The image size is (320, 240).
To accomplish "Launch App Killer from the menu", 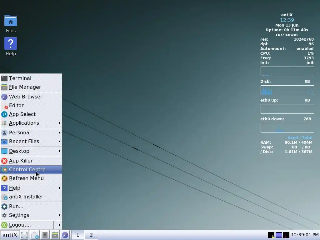I will click(x=31, y=161).
